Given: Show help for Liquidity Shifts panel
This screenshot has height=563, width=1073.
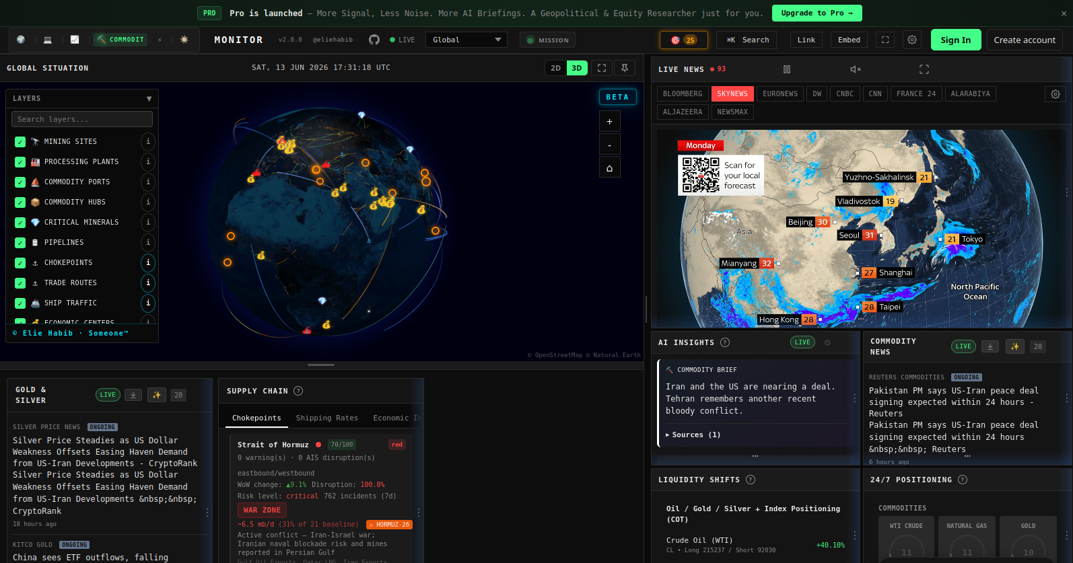Looking at the screenshot, I should (751, 480).
